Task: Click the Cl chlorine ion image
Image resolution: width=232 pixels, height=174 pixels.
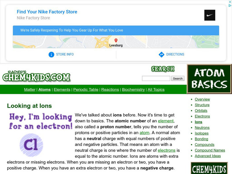Action: pyautogui.click(x=31, y=145)
